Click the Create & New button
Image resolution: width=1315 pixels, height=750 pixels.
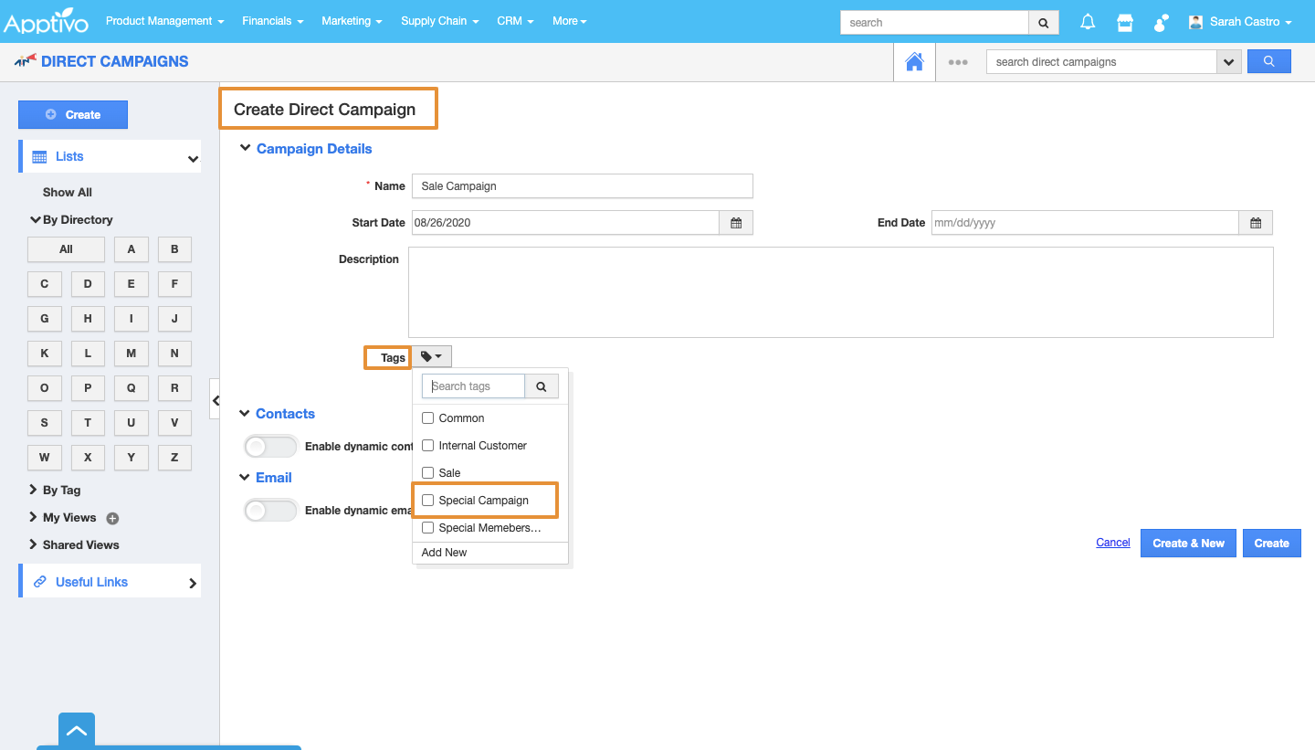1188,543
